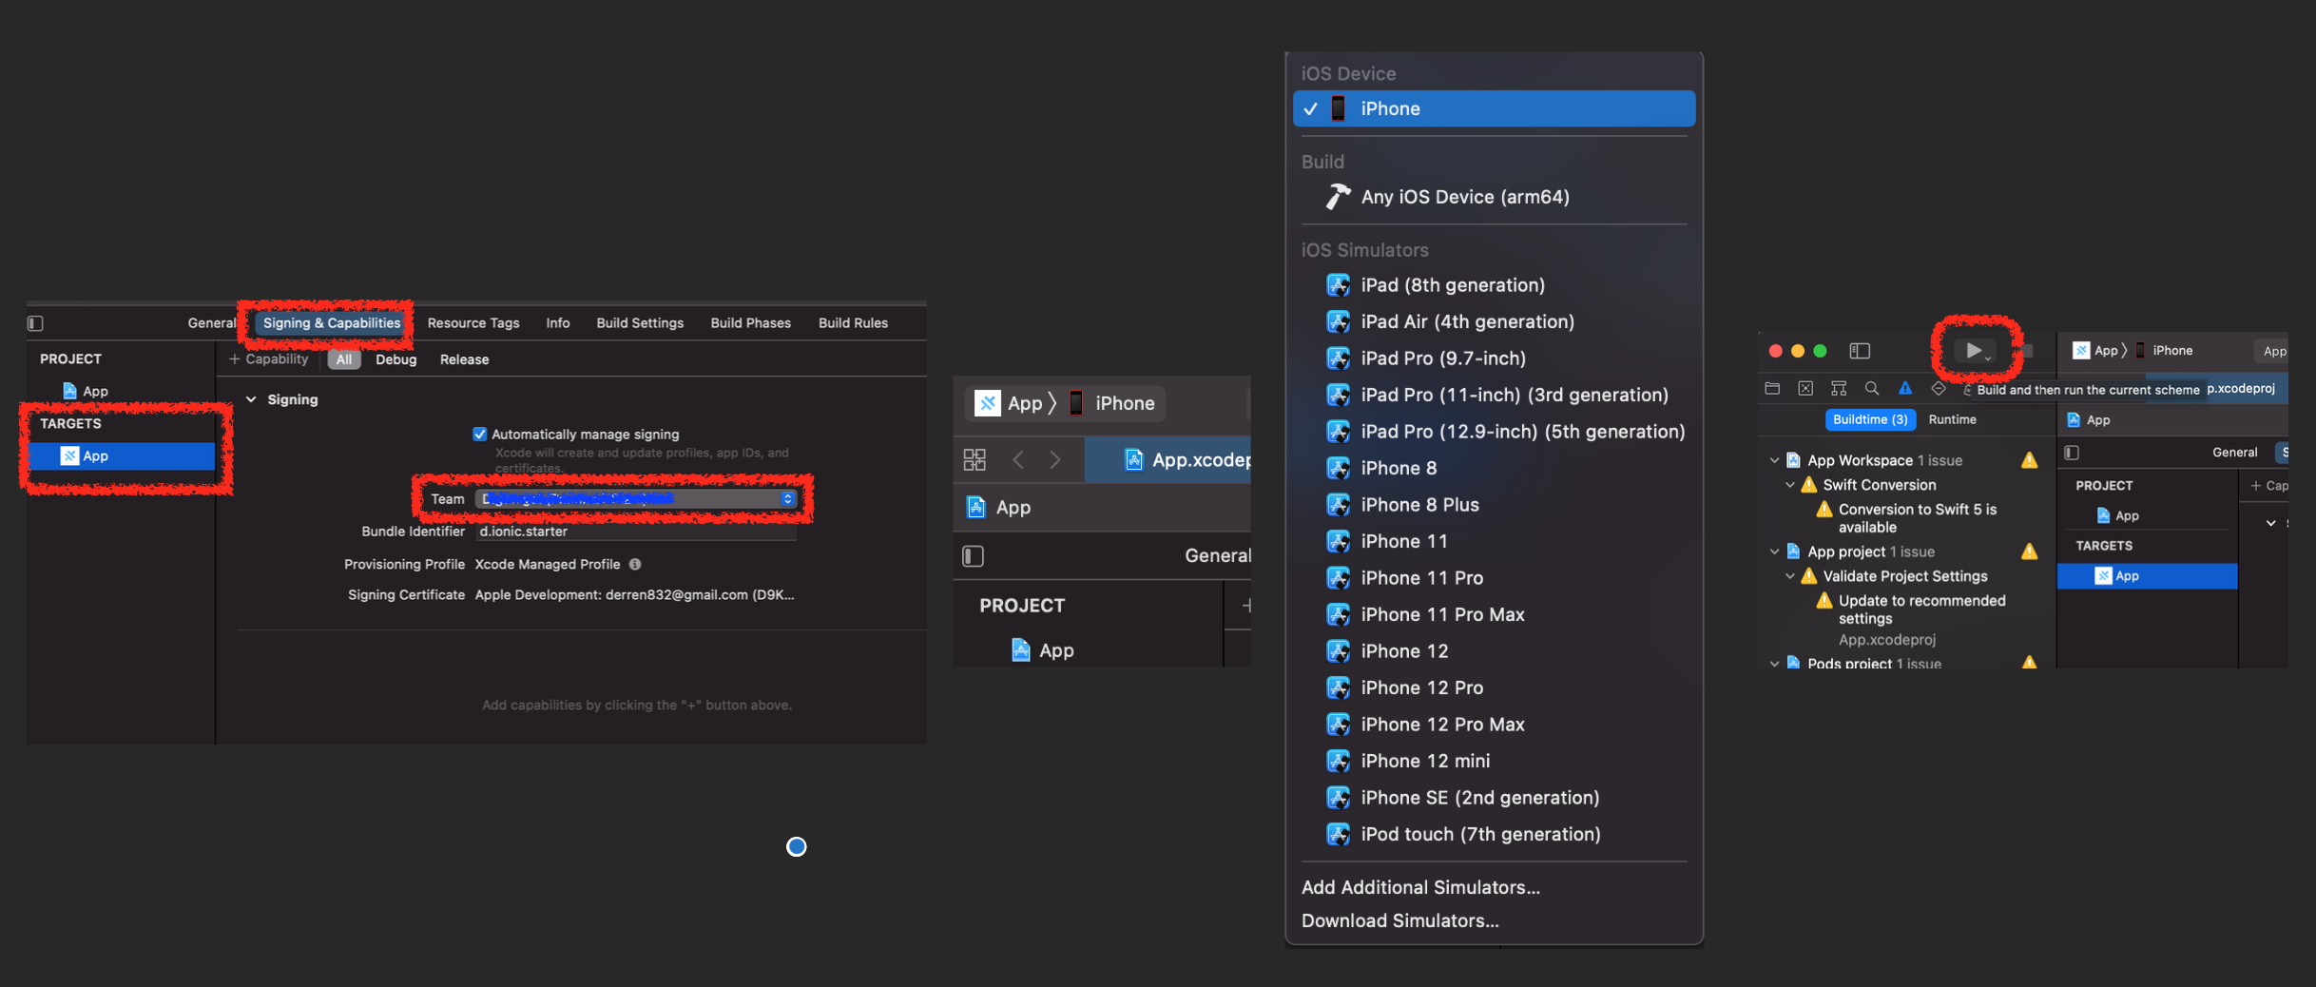This screenshot has width=2316, height=987.
Task: Click warning triangle at right of App Workspace row
Action: (2029, 460)
